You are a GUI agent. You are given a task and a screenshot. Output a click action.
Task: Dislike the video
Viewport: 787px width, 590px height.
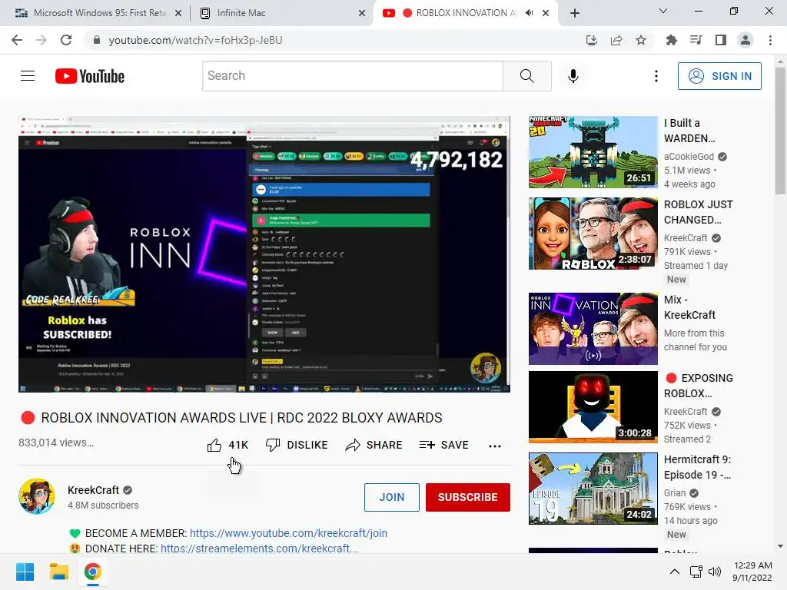pyautogui.click(x=297, y=445)
